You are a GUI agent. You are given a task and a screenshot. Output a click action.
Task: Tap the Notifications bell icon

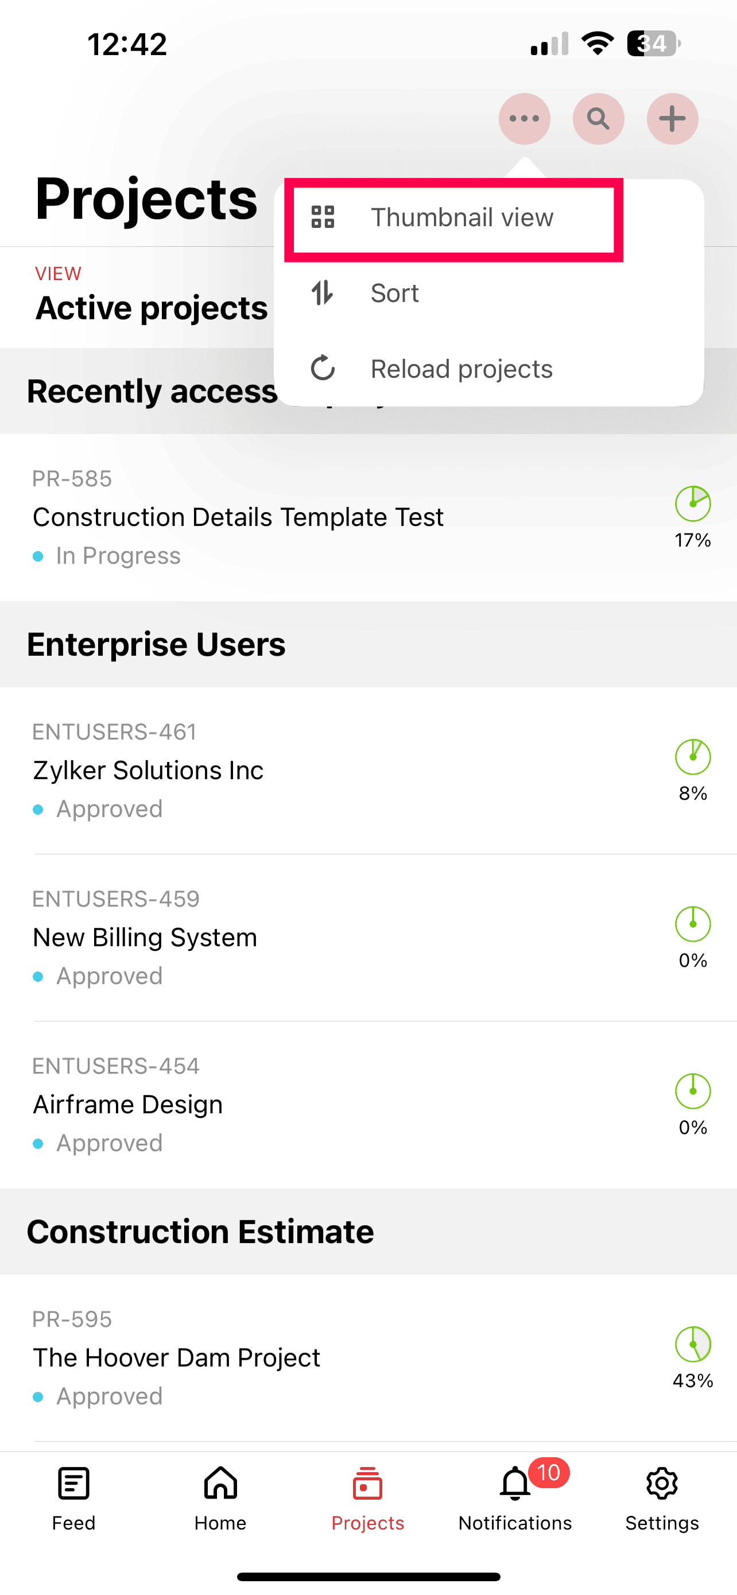pos(515,1484)
